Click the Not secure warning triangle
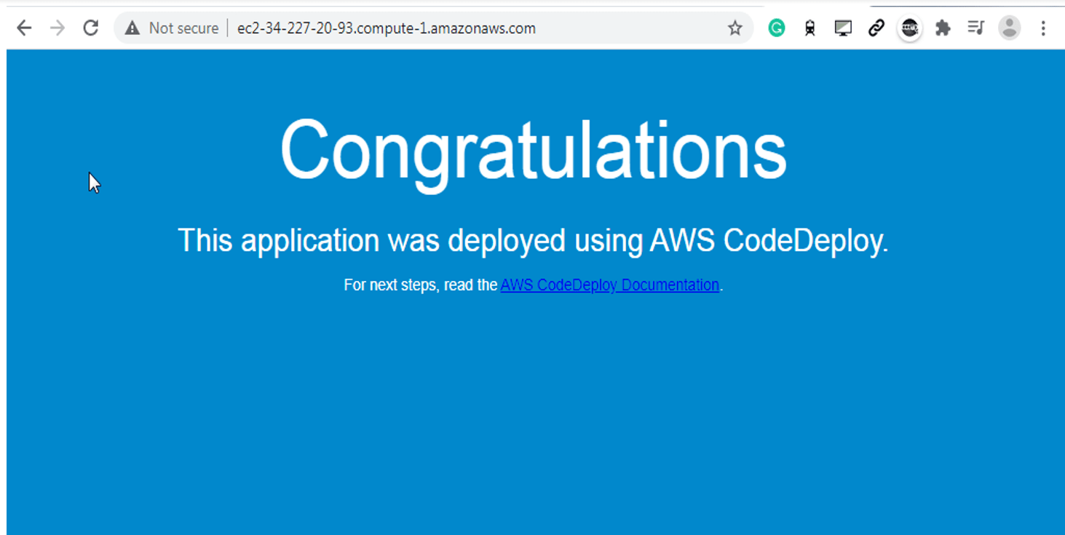The width and height of the screenshot is (1065, 535). tap(132, 28)
